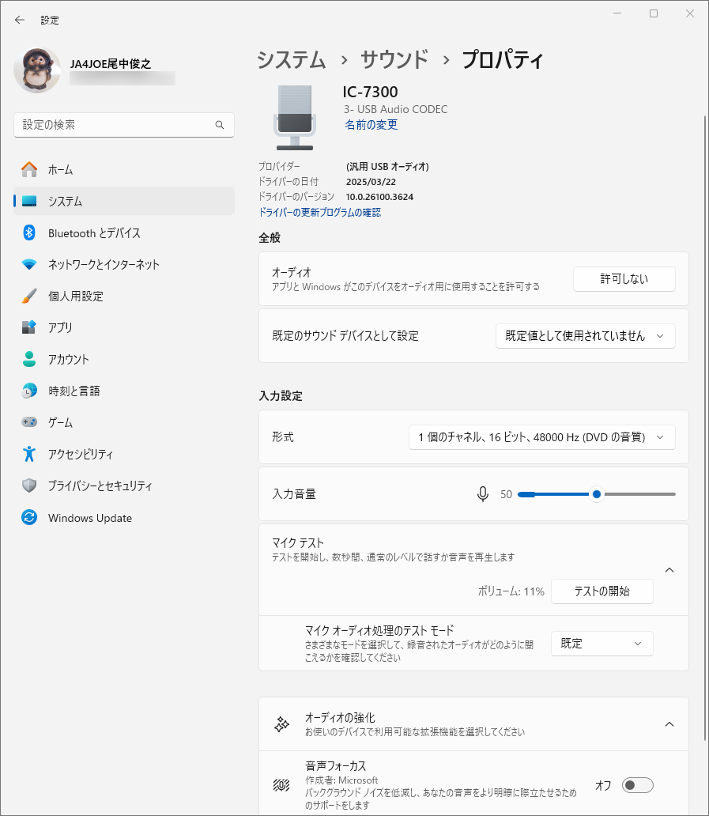
Task: Click the アプリ apps icon
Action: click(29, 327)
